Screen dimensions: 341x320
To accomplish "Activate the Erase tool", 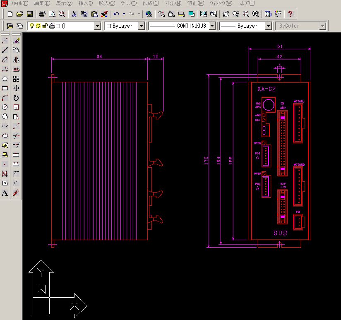I will [16, 40].
